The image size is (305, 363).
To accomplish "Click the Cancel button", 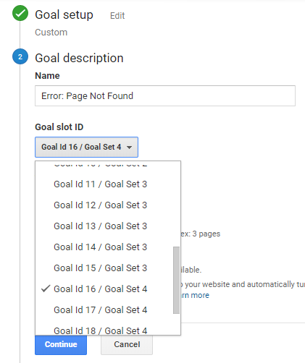I will coord(127,345).
